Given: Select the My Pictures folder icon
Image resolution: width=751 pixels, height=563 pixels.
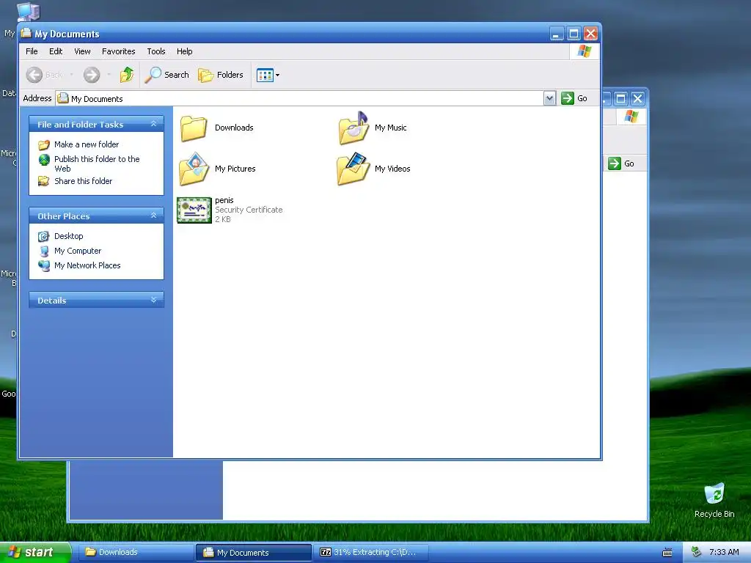Looking at the screenshot, I should 194,169.
